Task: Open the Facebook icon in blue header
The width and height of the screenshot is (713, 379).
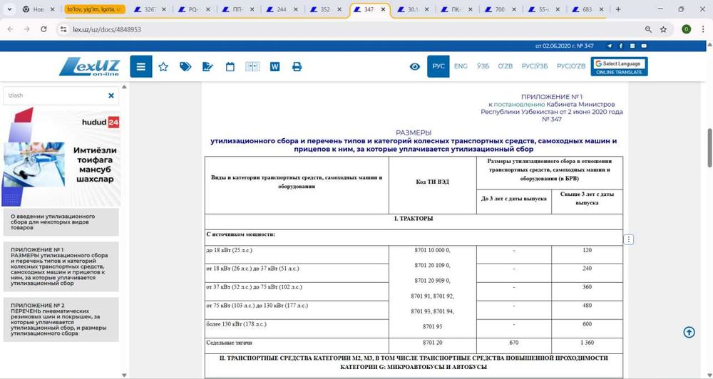Action: (x=621, y=46)
